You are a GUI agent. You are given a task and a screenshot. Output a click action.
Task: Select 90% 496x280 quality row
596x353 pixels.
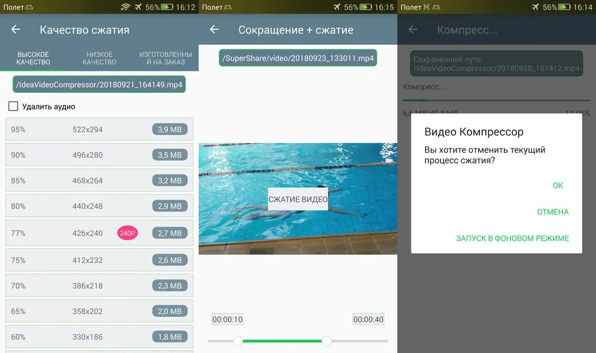tap(99, 155)
